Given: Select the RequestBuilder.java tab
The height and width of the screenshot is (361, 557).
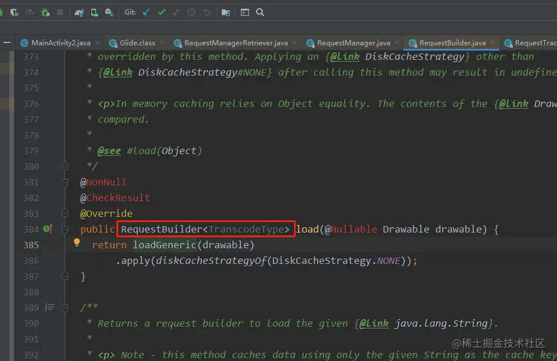Looking at the screenshot, I should point(452,43).
